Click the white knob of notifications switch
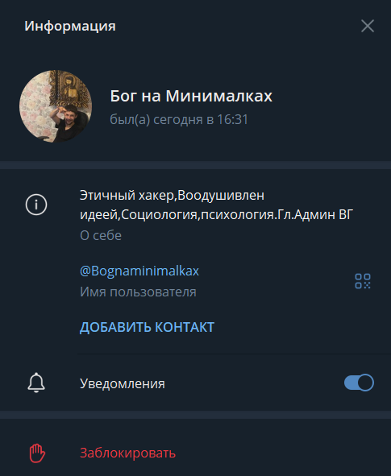 365,383
